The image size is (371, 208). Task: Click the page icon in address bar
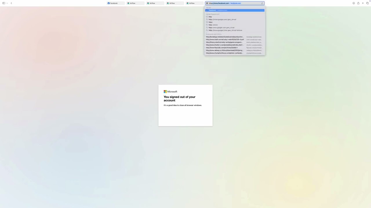[207, 3]
